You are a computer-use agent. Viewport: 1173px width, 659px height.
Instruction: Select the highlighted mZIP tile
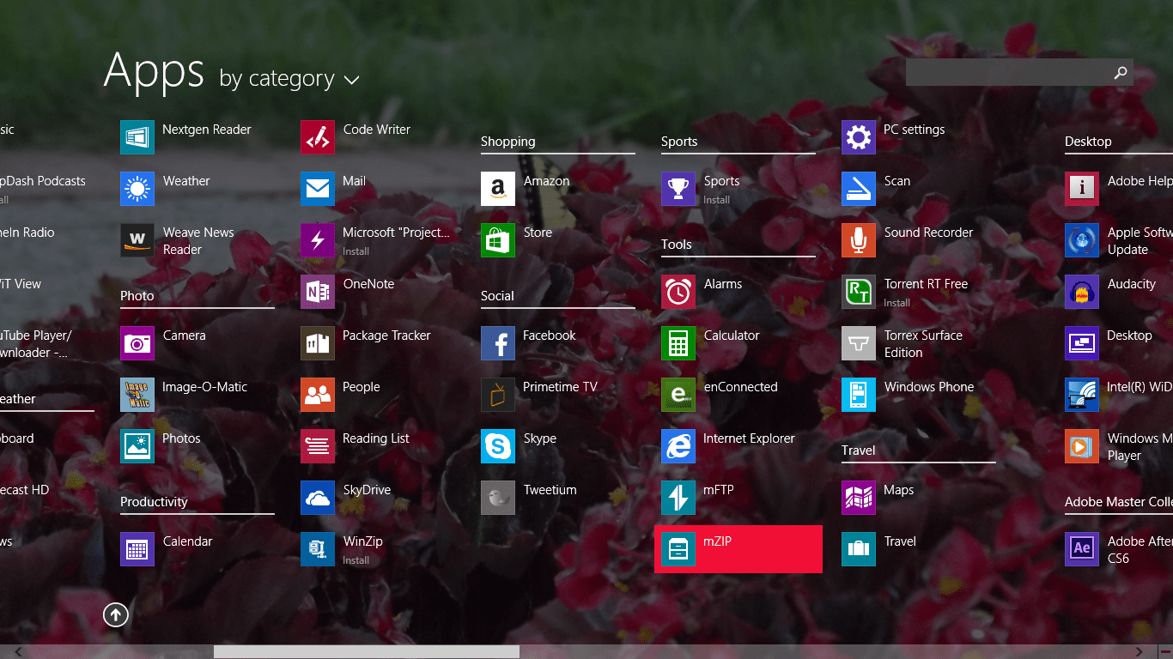738,549
